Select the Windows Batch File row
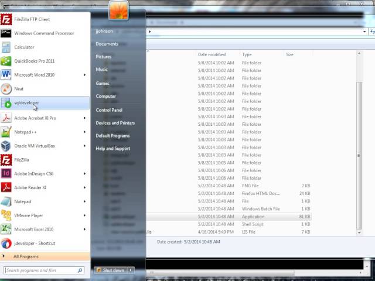This screenshot has width=375, height=281. [x=229, y=209]
